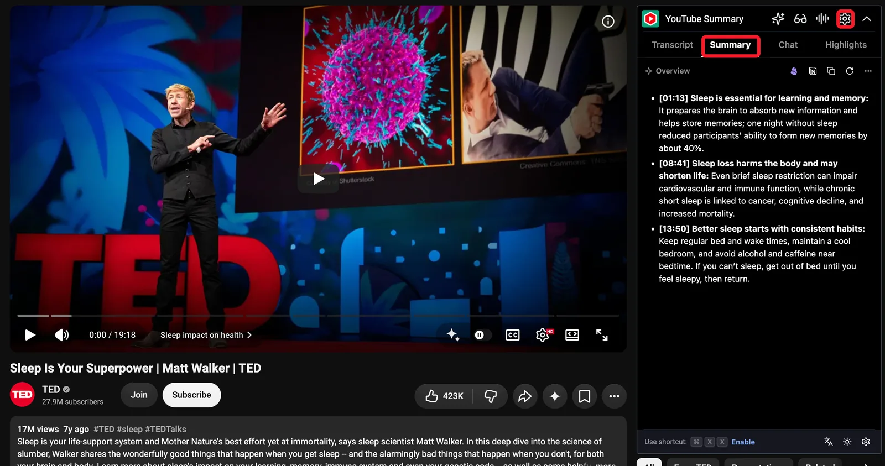Select the Summary tab
This screenshot has width=885, height=466.
coord(730,45)
